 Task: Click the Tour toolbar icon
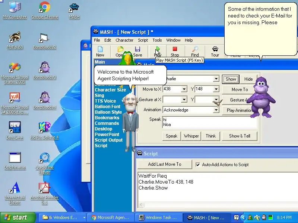(x=215, y=51)
